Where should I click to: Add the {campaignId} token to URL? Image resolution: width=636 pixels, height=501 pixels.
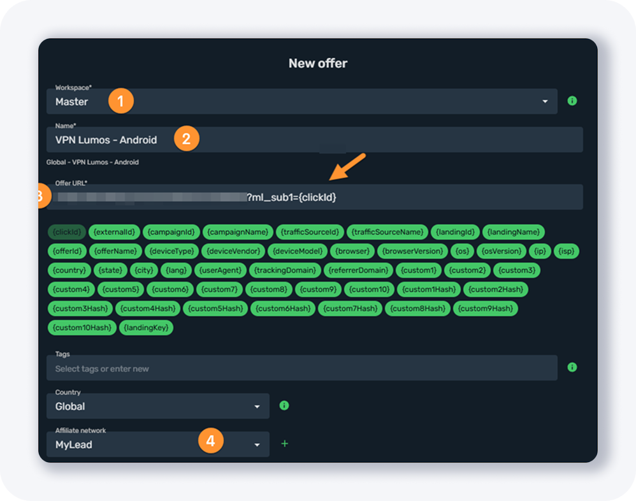[171, 232]
